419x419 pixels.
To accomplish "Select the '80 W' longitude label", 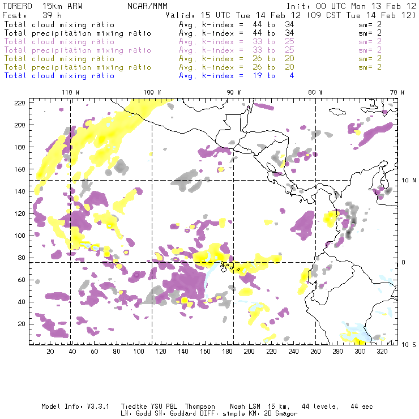I will [x=315, y=92].
